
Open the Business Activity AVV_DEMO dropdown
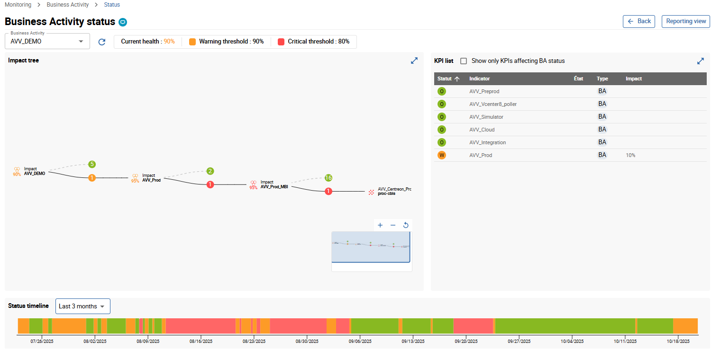click(47, 42)
